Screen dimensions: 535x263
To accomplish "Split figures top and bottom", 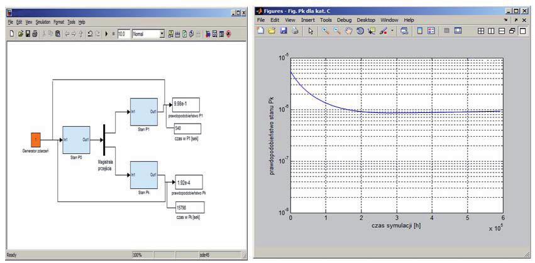I will click(x=502, y=31).
